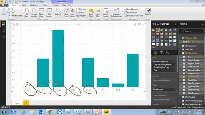This screenshot has height=115, width=205.
Task: Open the Fields well pane icon
Action: coord(155,52)
